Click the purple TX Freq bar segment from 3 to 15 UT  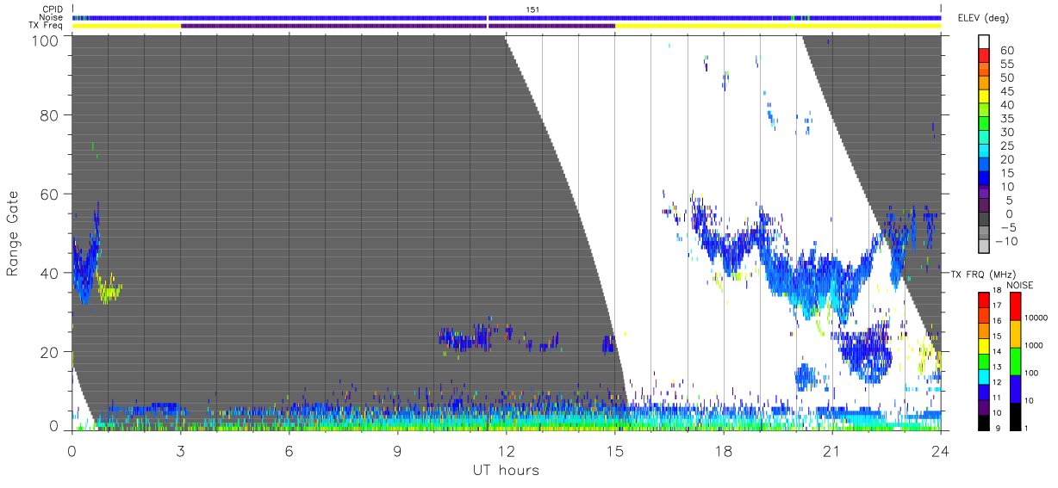pos(397,26)
